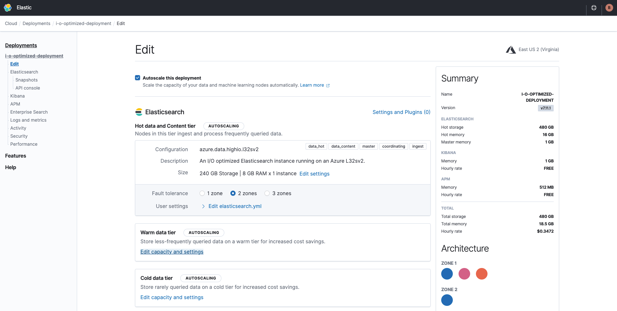The image size is (617, 311).
Task: Click Hot storage 480 GB value
Action: coord(546,127)
